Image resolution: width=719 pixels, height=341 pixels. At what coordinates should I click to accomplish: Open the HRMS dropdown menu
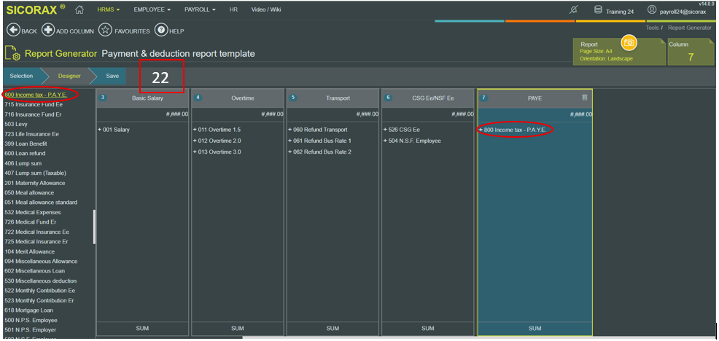tap(109, 9)
